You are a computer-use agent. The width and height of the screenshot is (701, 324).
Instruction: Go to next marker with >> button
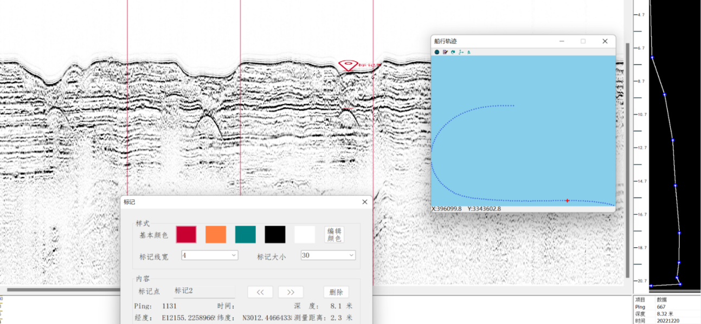[x=291, y=292]
